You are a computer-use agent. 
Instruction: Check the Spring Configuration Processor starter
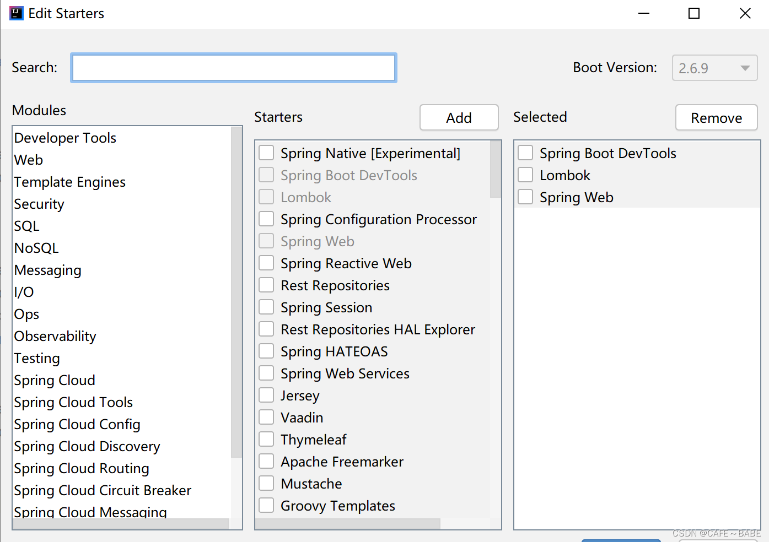[x=266, y=219]
